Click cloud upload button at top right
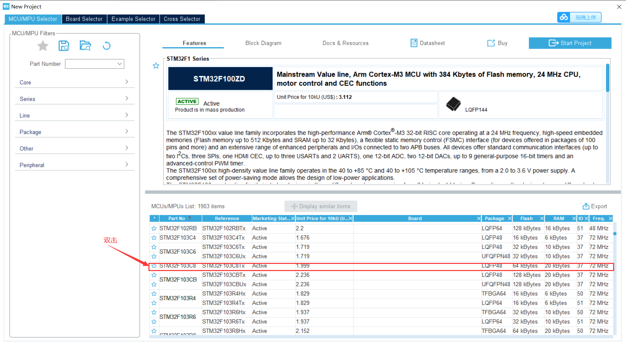 click(579, 17)
